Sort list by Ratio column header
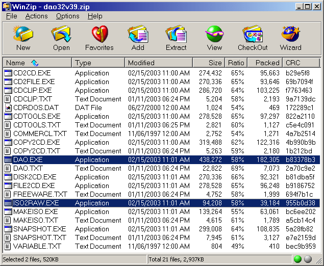 pyautogui.click(x=236, y=63)
